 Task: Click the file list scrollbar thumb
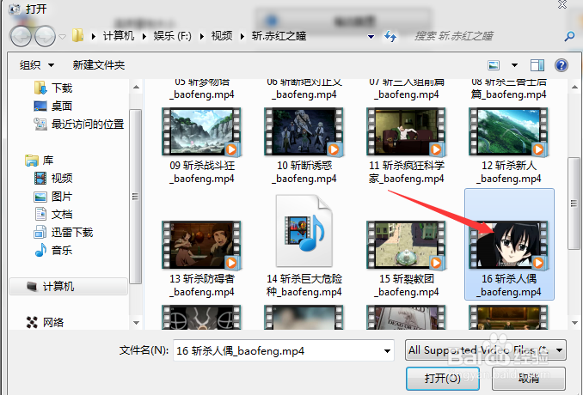pyautogui.click(x=574, y=203)
